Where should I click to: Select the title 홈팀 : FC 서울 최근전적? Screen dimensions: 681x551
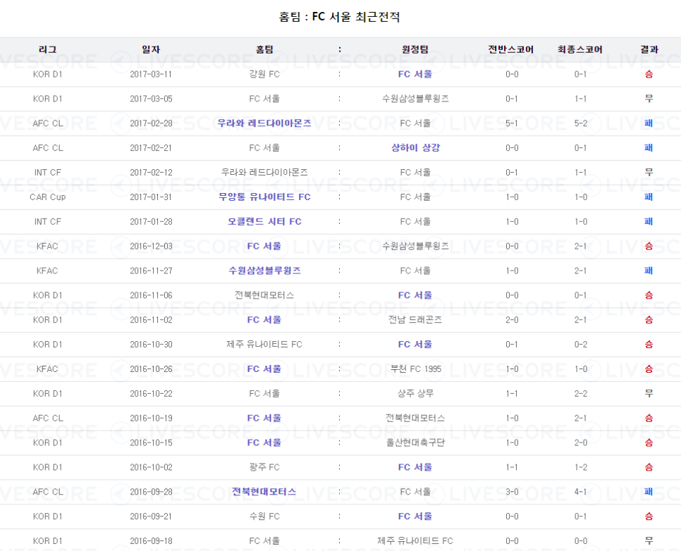[x=339, y=17]
